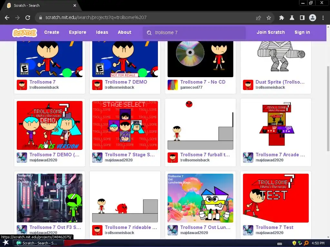The image size is (330, 247).
Task: Click the Trollsome 7 furball thumbnail
Action: point(200,125)
